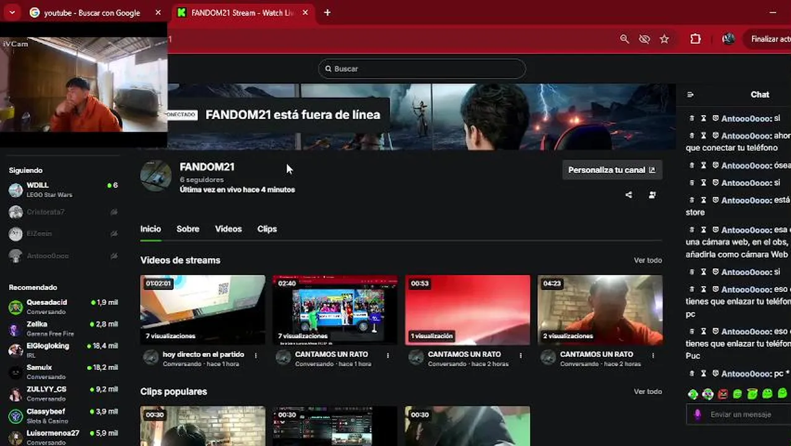Open WDILL channel in Siguiendo list
This screenshot has width=791, height=446.
click(63, 190)
